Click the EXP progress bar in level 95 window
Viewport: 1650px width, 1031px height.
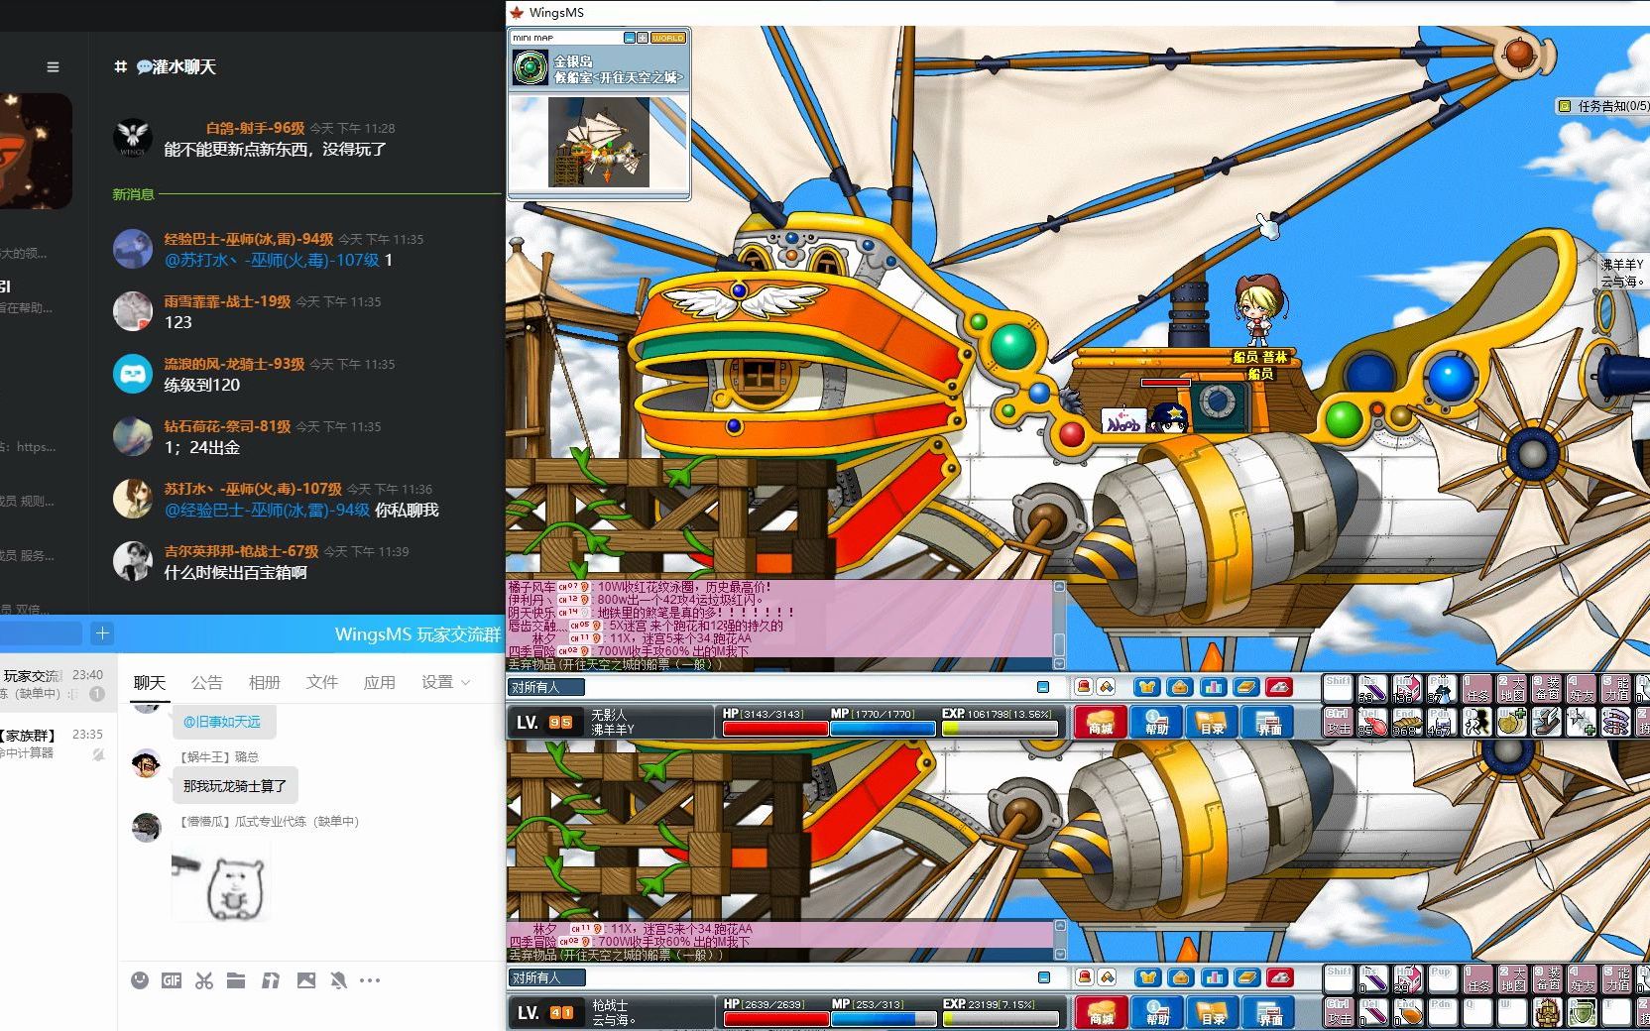tap(1000, 728)
